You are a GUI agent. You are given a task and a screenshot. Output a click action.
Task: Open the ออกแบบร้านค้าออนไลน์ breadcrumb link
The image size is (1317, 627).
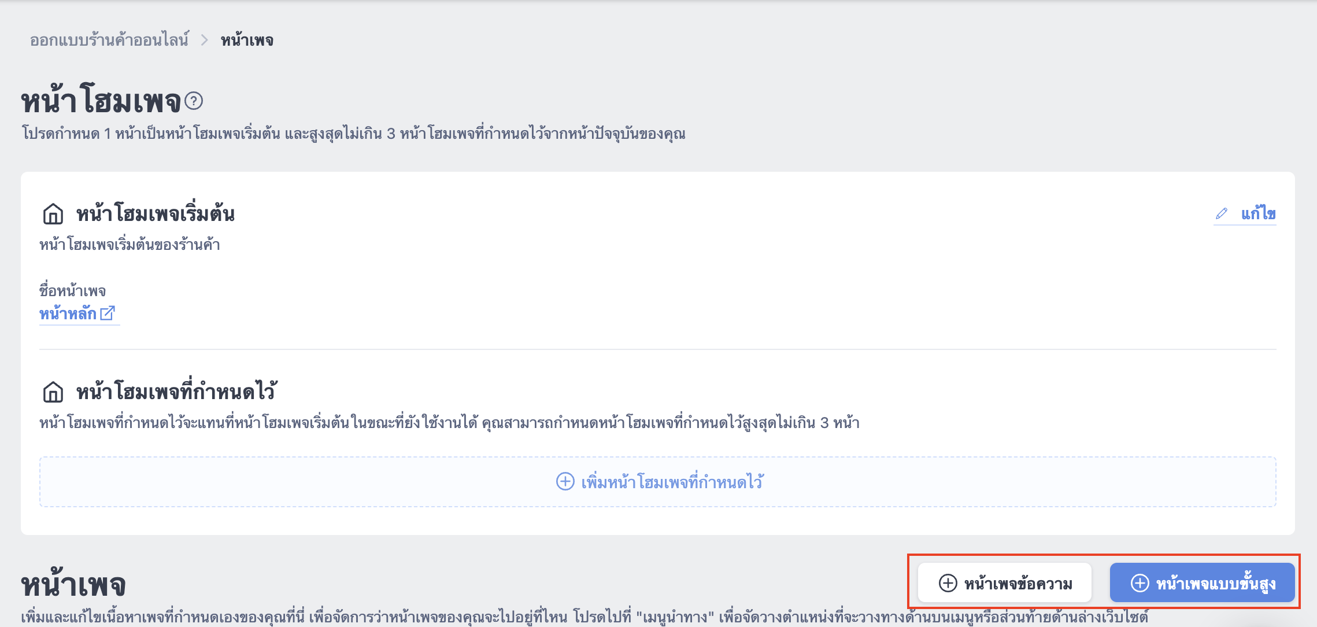[109, 40]
